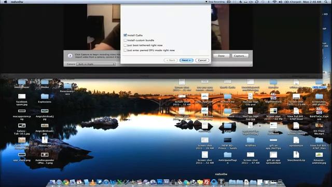
Task: Open Spotlight search icon
Action: [x=326, y=2]
